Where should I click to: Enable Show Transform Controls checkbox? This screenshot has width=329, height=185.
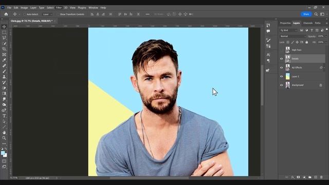pos(58,14)
